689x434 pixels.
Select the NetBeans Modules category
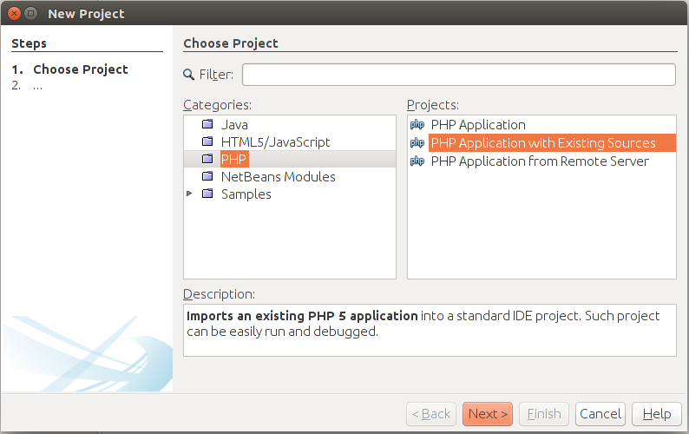(x=279, y=177)
